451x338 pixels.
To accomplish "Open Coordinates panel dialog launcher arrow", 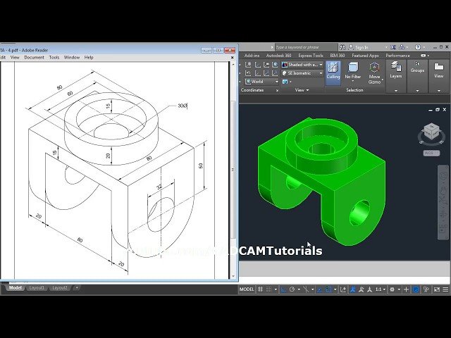I will pyautogui.click(x=277, y=90).
